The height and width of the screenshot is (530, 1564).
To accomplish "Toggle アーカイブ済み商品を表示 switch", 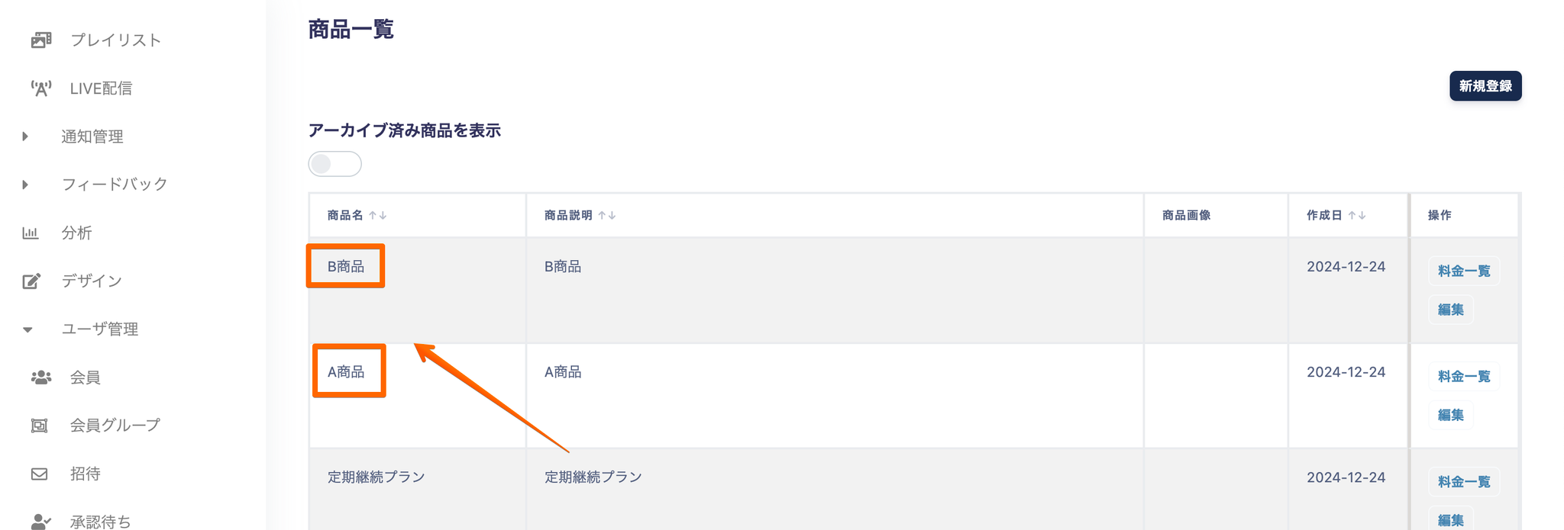I will pyautogui.click(x=334, y=164).
